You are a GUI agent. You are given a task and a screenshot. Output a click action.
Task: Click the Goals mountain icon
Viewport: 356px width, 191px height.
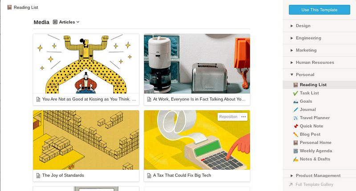tap(295, 101)
